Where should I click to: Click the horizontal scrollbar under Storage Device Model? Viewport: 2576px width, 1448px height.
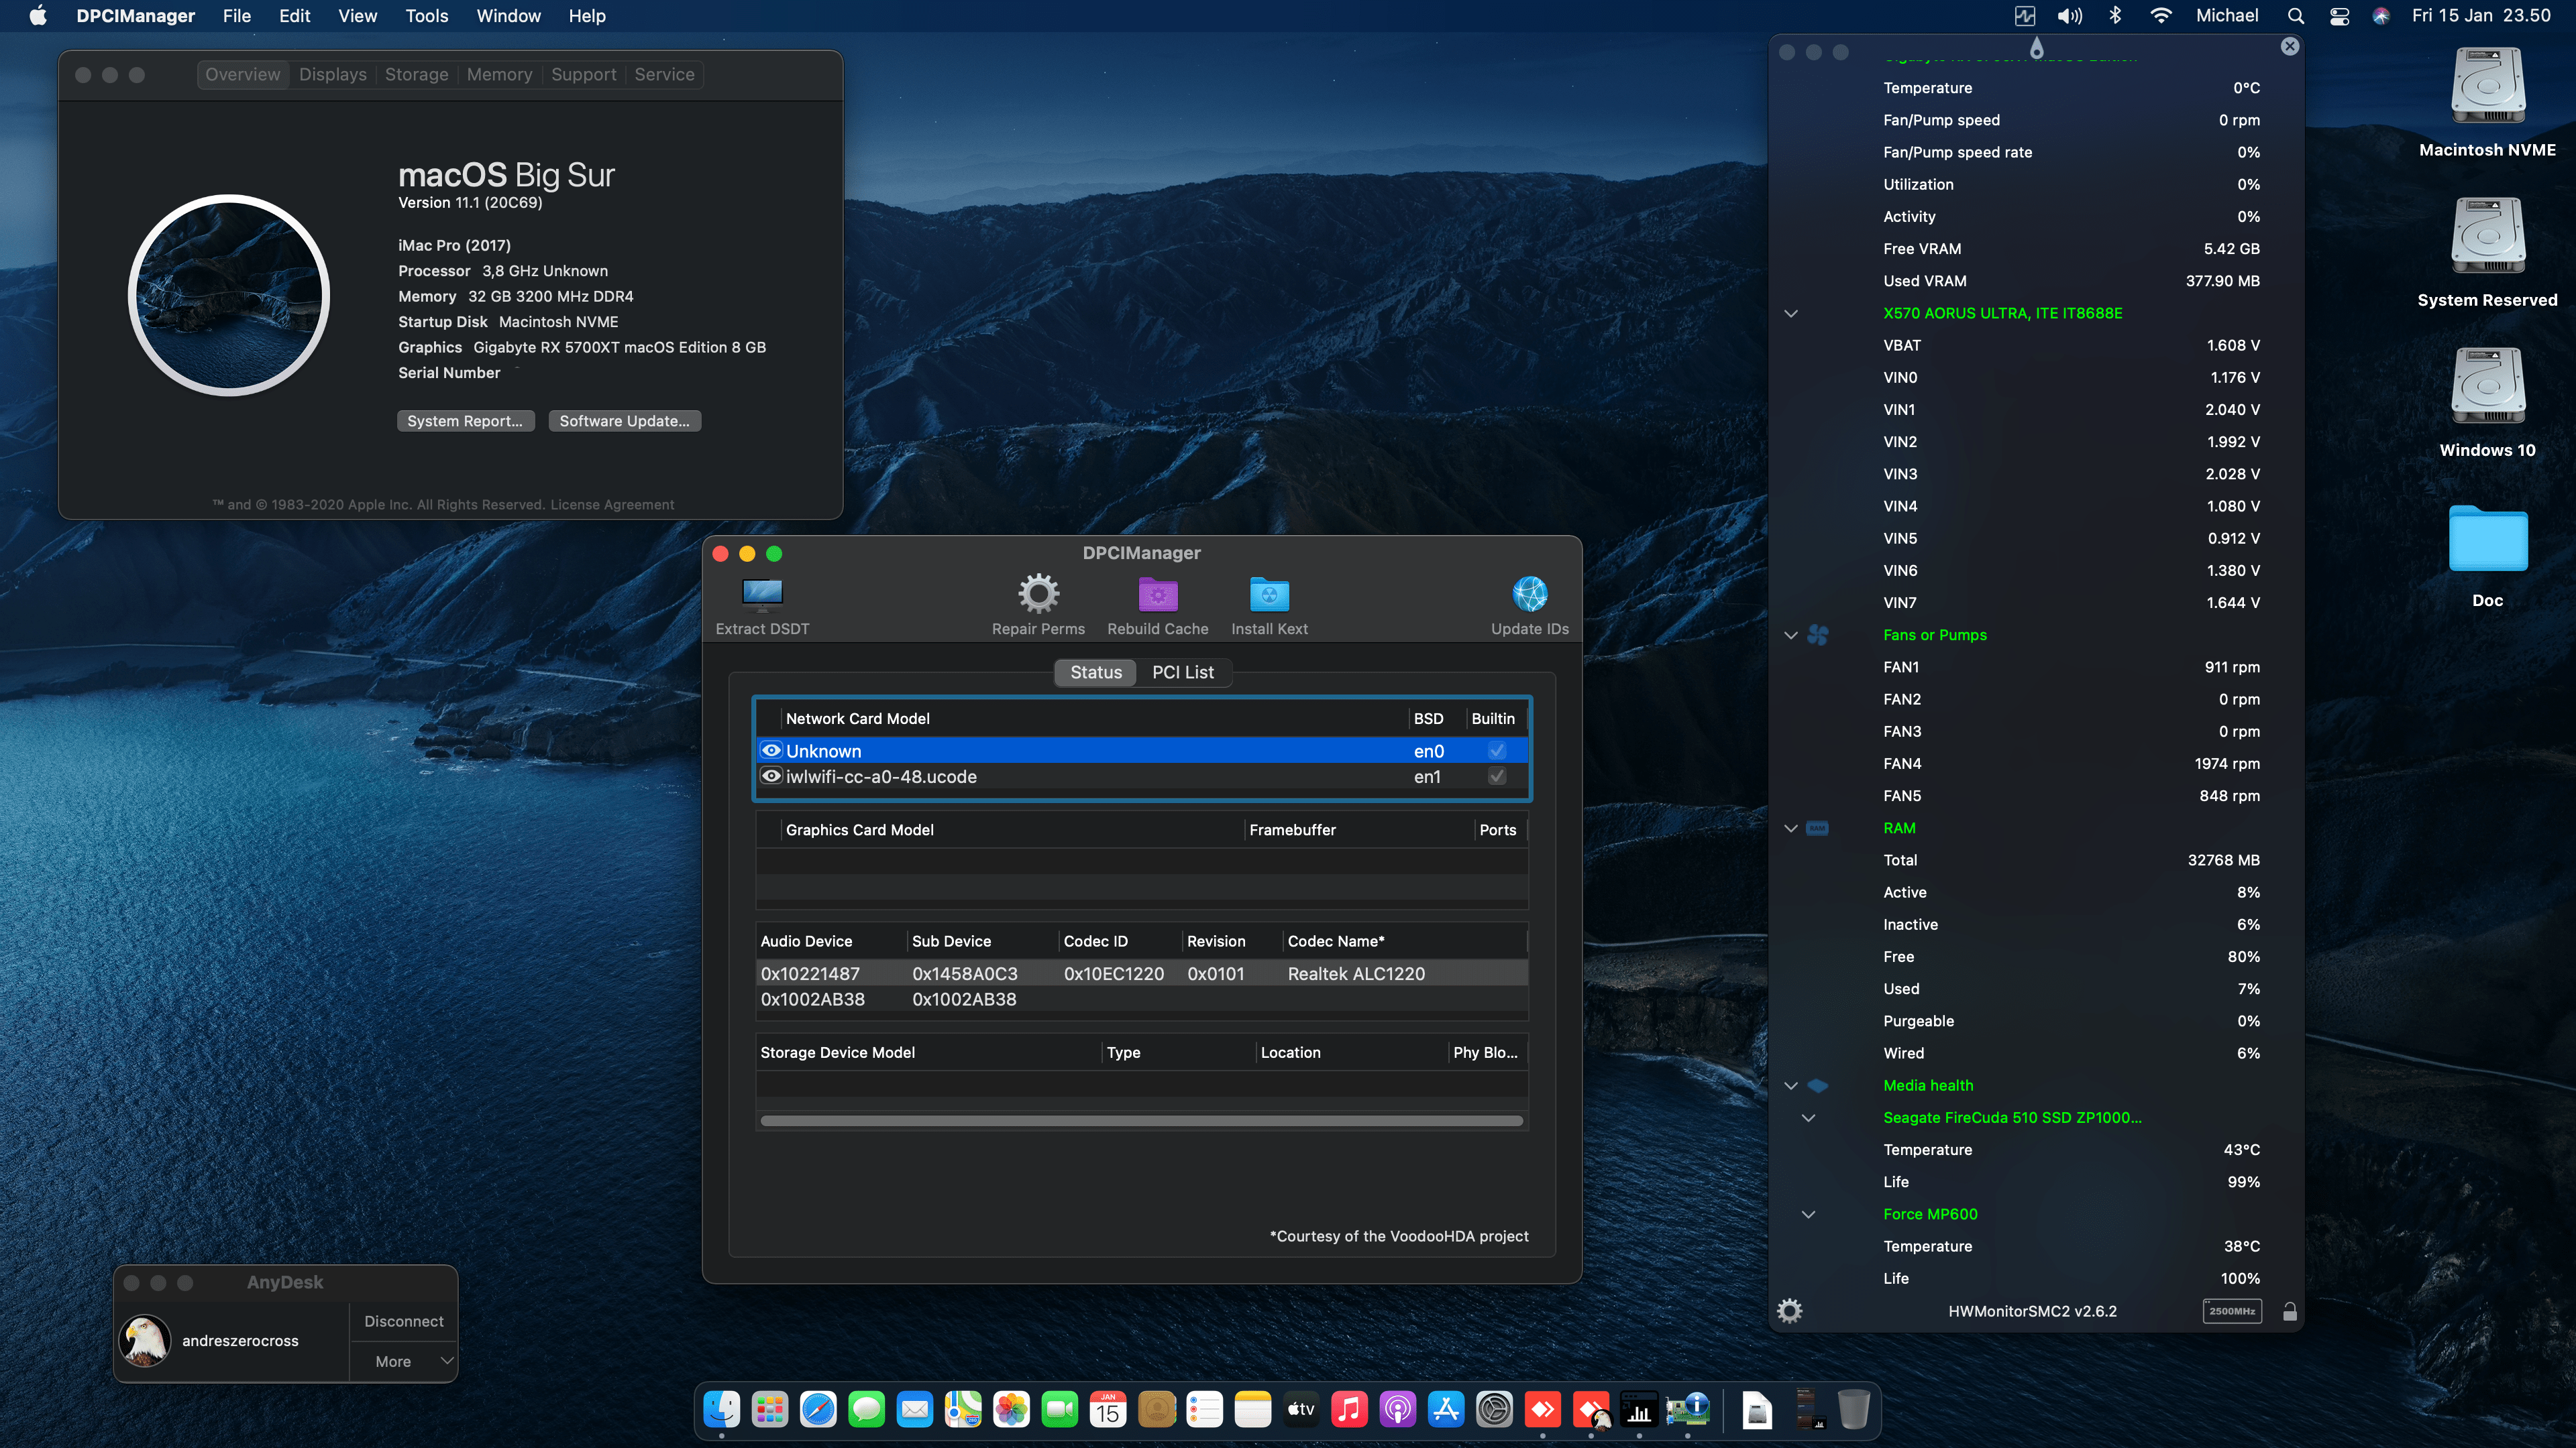point(1141,1120)
